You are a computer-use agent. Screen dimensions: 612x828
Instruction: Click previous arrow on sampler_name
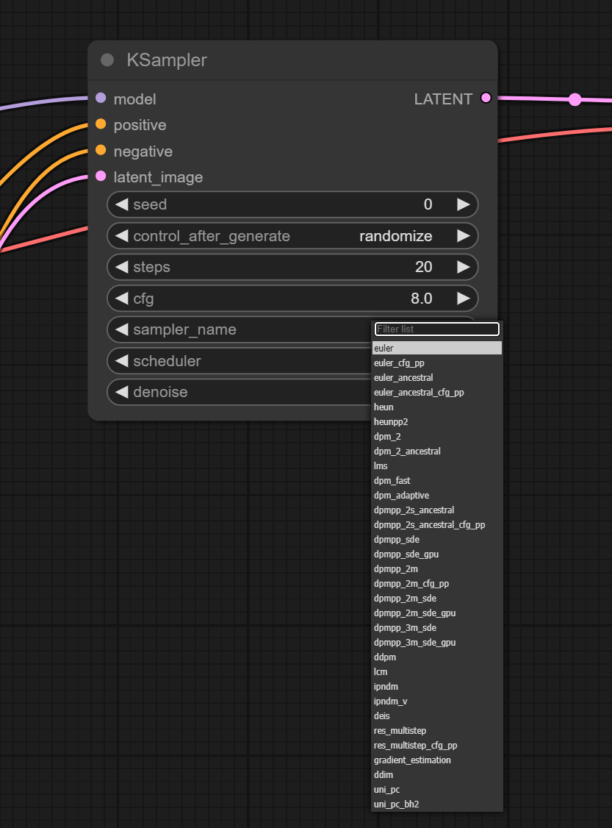click(122, 329)
